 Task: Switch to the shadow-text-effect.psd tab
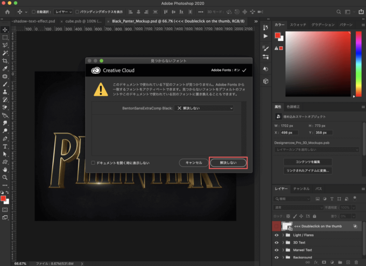coord(34,21)
